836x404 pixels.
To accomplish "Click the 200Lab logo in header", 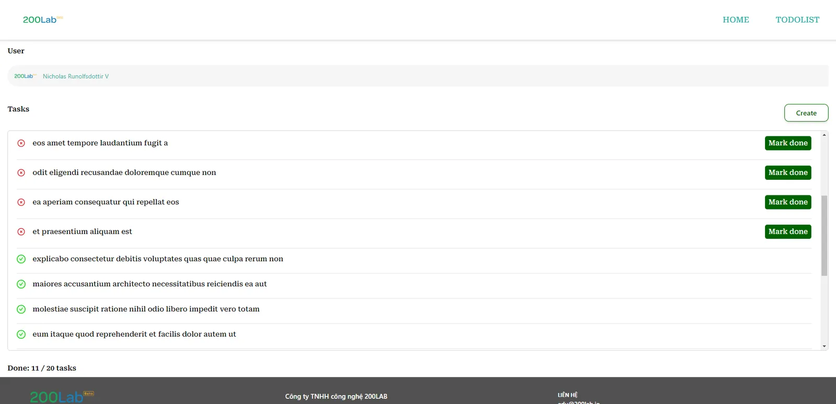I will (43, 20).
